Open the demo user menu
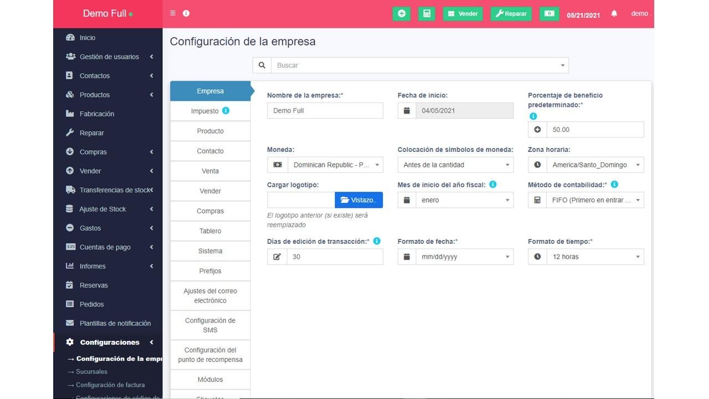This screenshot has width=709, height=399. tap(640, 14)
